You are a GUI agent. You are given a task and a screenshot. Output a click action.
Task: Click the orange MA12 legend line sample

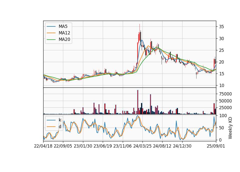[51, 33]
